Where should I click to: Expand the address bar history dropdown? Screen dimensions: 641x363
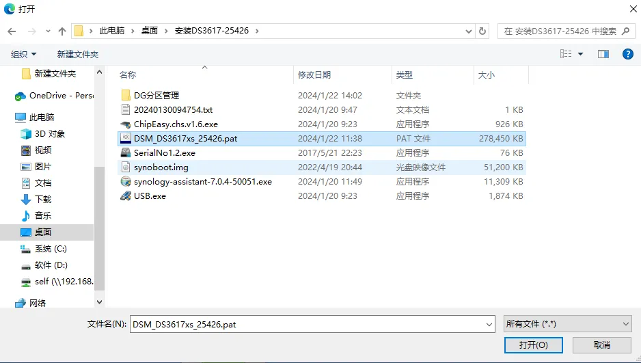(x=469, y=31)
